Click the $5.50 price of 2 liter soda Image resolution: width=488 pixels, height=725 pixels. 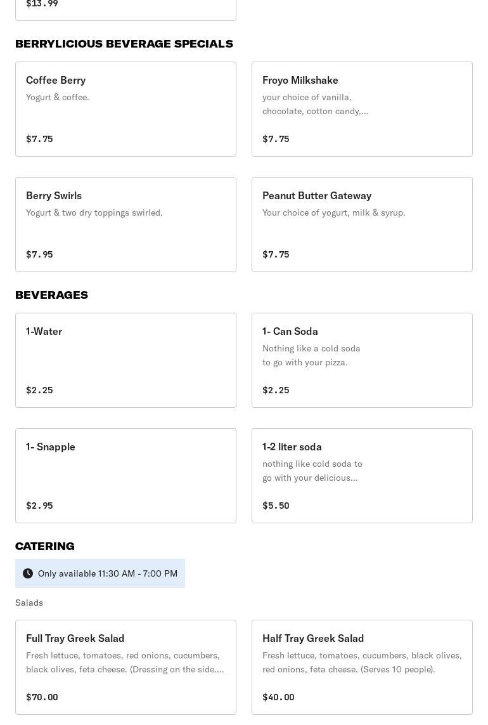tap(276, 506)
